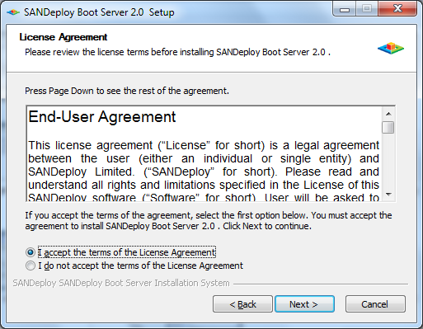Click "SANDeploy Boot Server Installation System" footer text

click(x=121, y=283)
